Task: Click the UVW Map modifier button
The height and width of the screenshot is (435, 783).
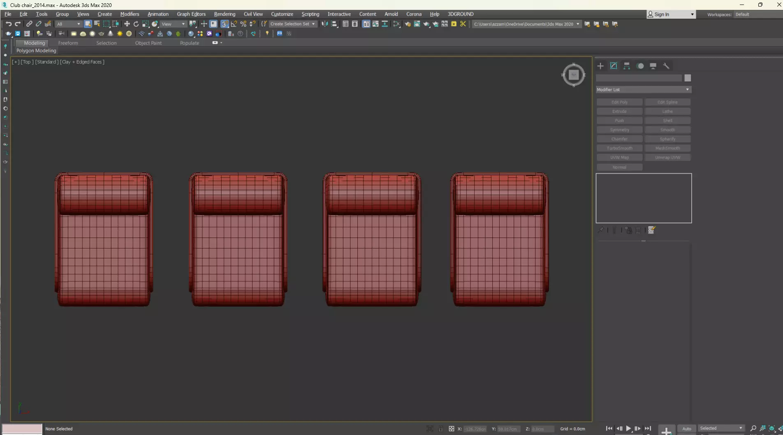Action: tap(619, 157)
